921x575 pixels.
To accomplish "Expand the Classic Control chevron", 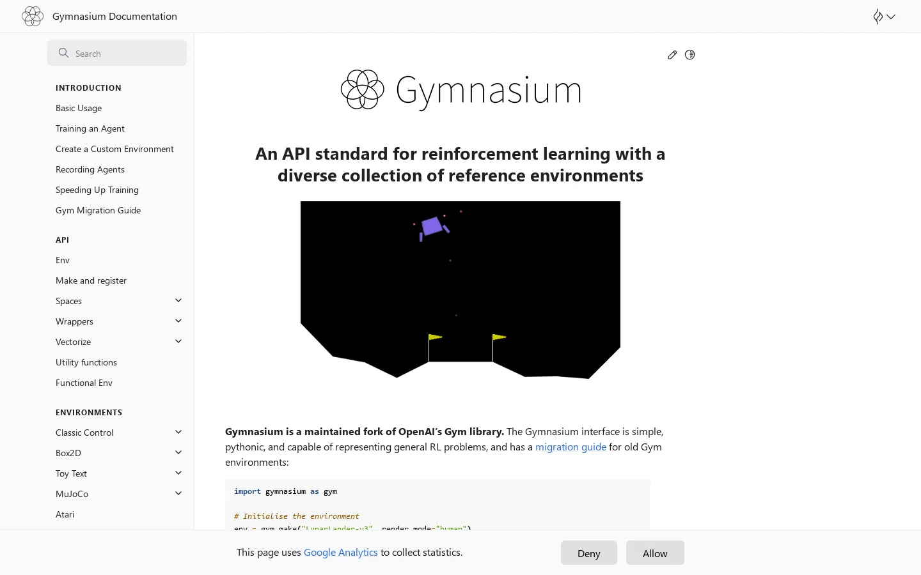I will point(178,432).
